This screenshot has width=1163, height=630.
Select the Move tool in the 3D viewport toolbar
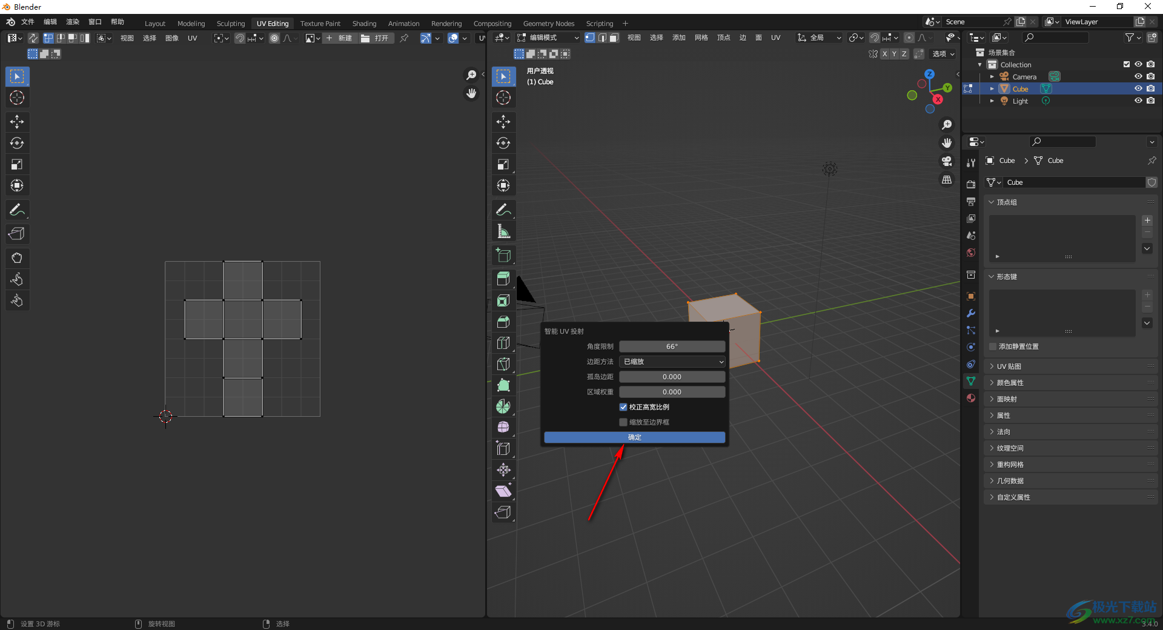point(503,122)
